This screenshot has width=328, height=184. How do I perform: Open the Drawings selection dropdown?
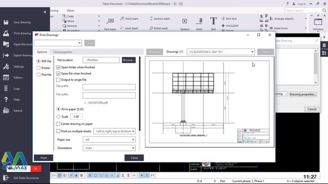point(221,52)
